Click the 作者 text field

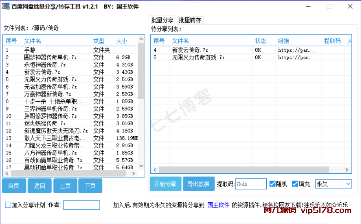click(81, 205)
